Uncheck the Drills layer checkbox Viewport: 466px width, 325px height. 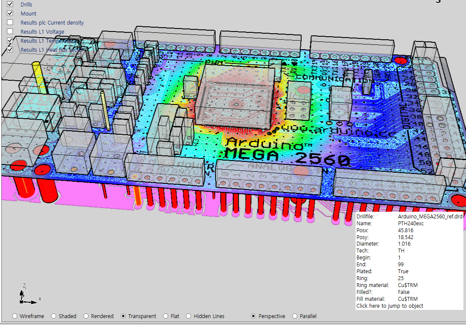coord(10,4)
